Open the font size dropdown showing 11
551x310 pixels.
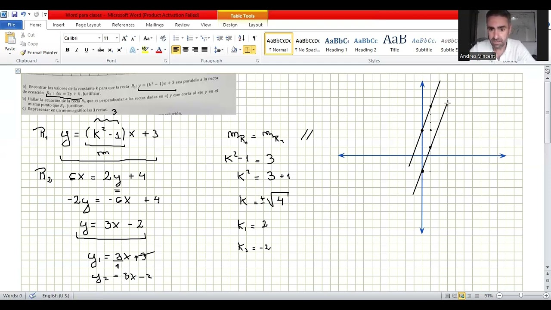pos(116,38)
